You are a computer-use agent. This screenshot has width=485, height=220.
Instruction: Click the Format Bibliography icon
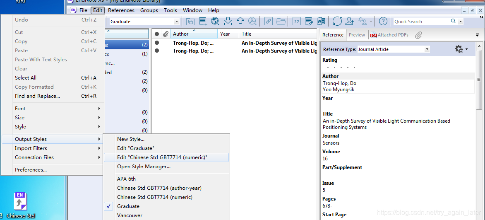[x=308, y=22]
